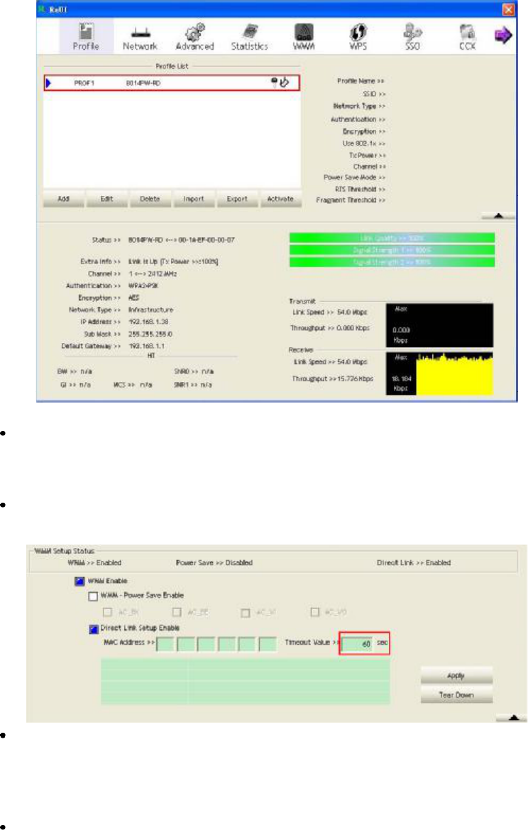The width and height of the screenshot is (528, 830).
Task: Toggle the WMM Enable checkbox
Action: (79, 581)
